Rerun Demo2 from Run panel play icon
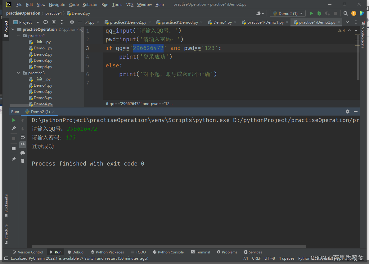The height and width of the screenshot is (264, 369). point(14,120)
